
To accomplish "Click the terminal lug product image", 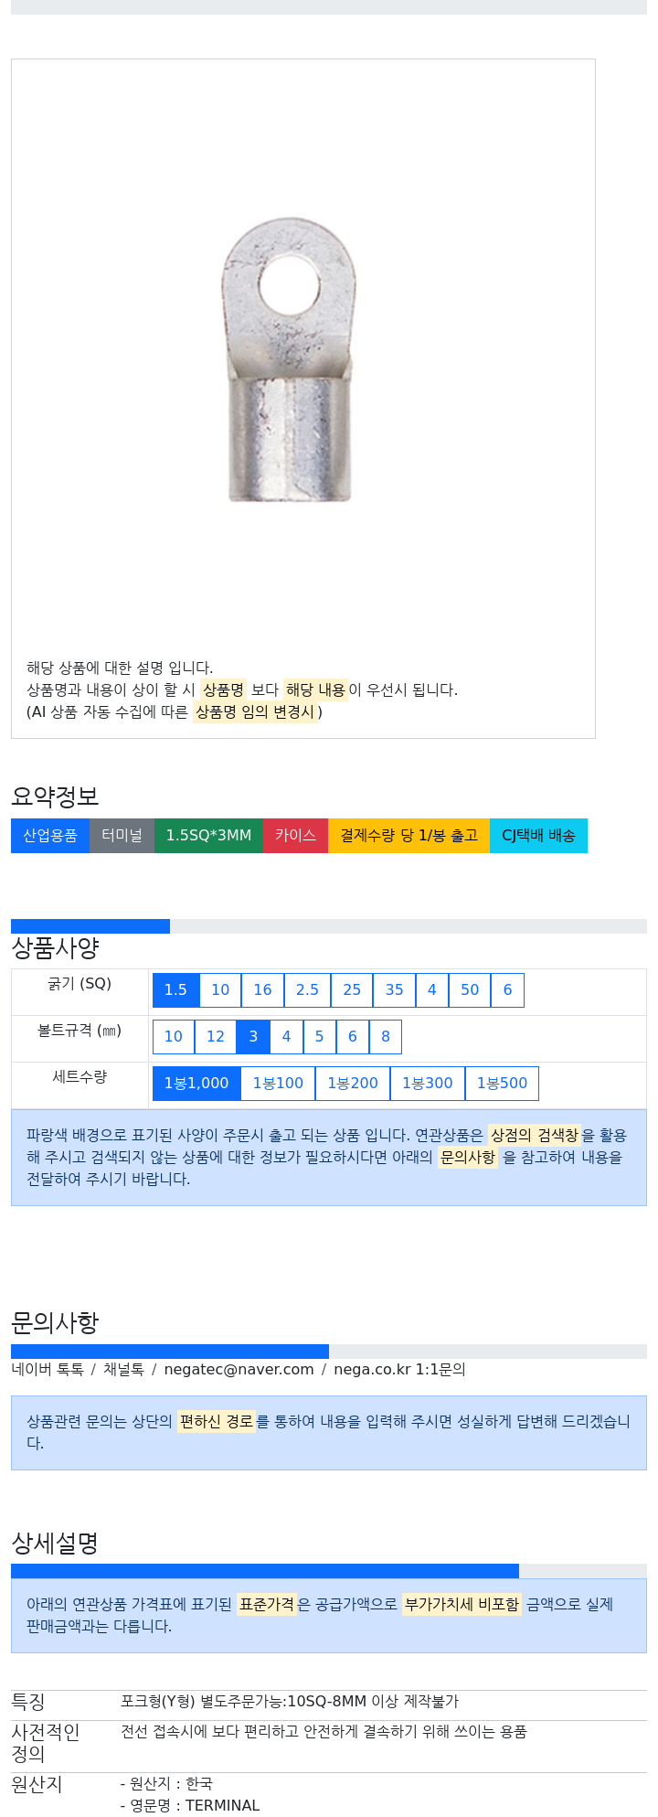I will (x=289, y=359).
